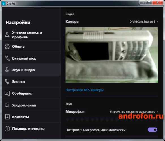Open the Уведомления settings section
The image size is (165, 141).
31,105
